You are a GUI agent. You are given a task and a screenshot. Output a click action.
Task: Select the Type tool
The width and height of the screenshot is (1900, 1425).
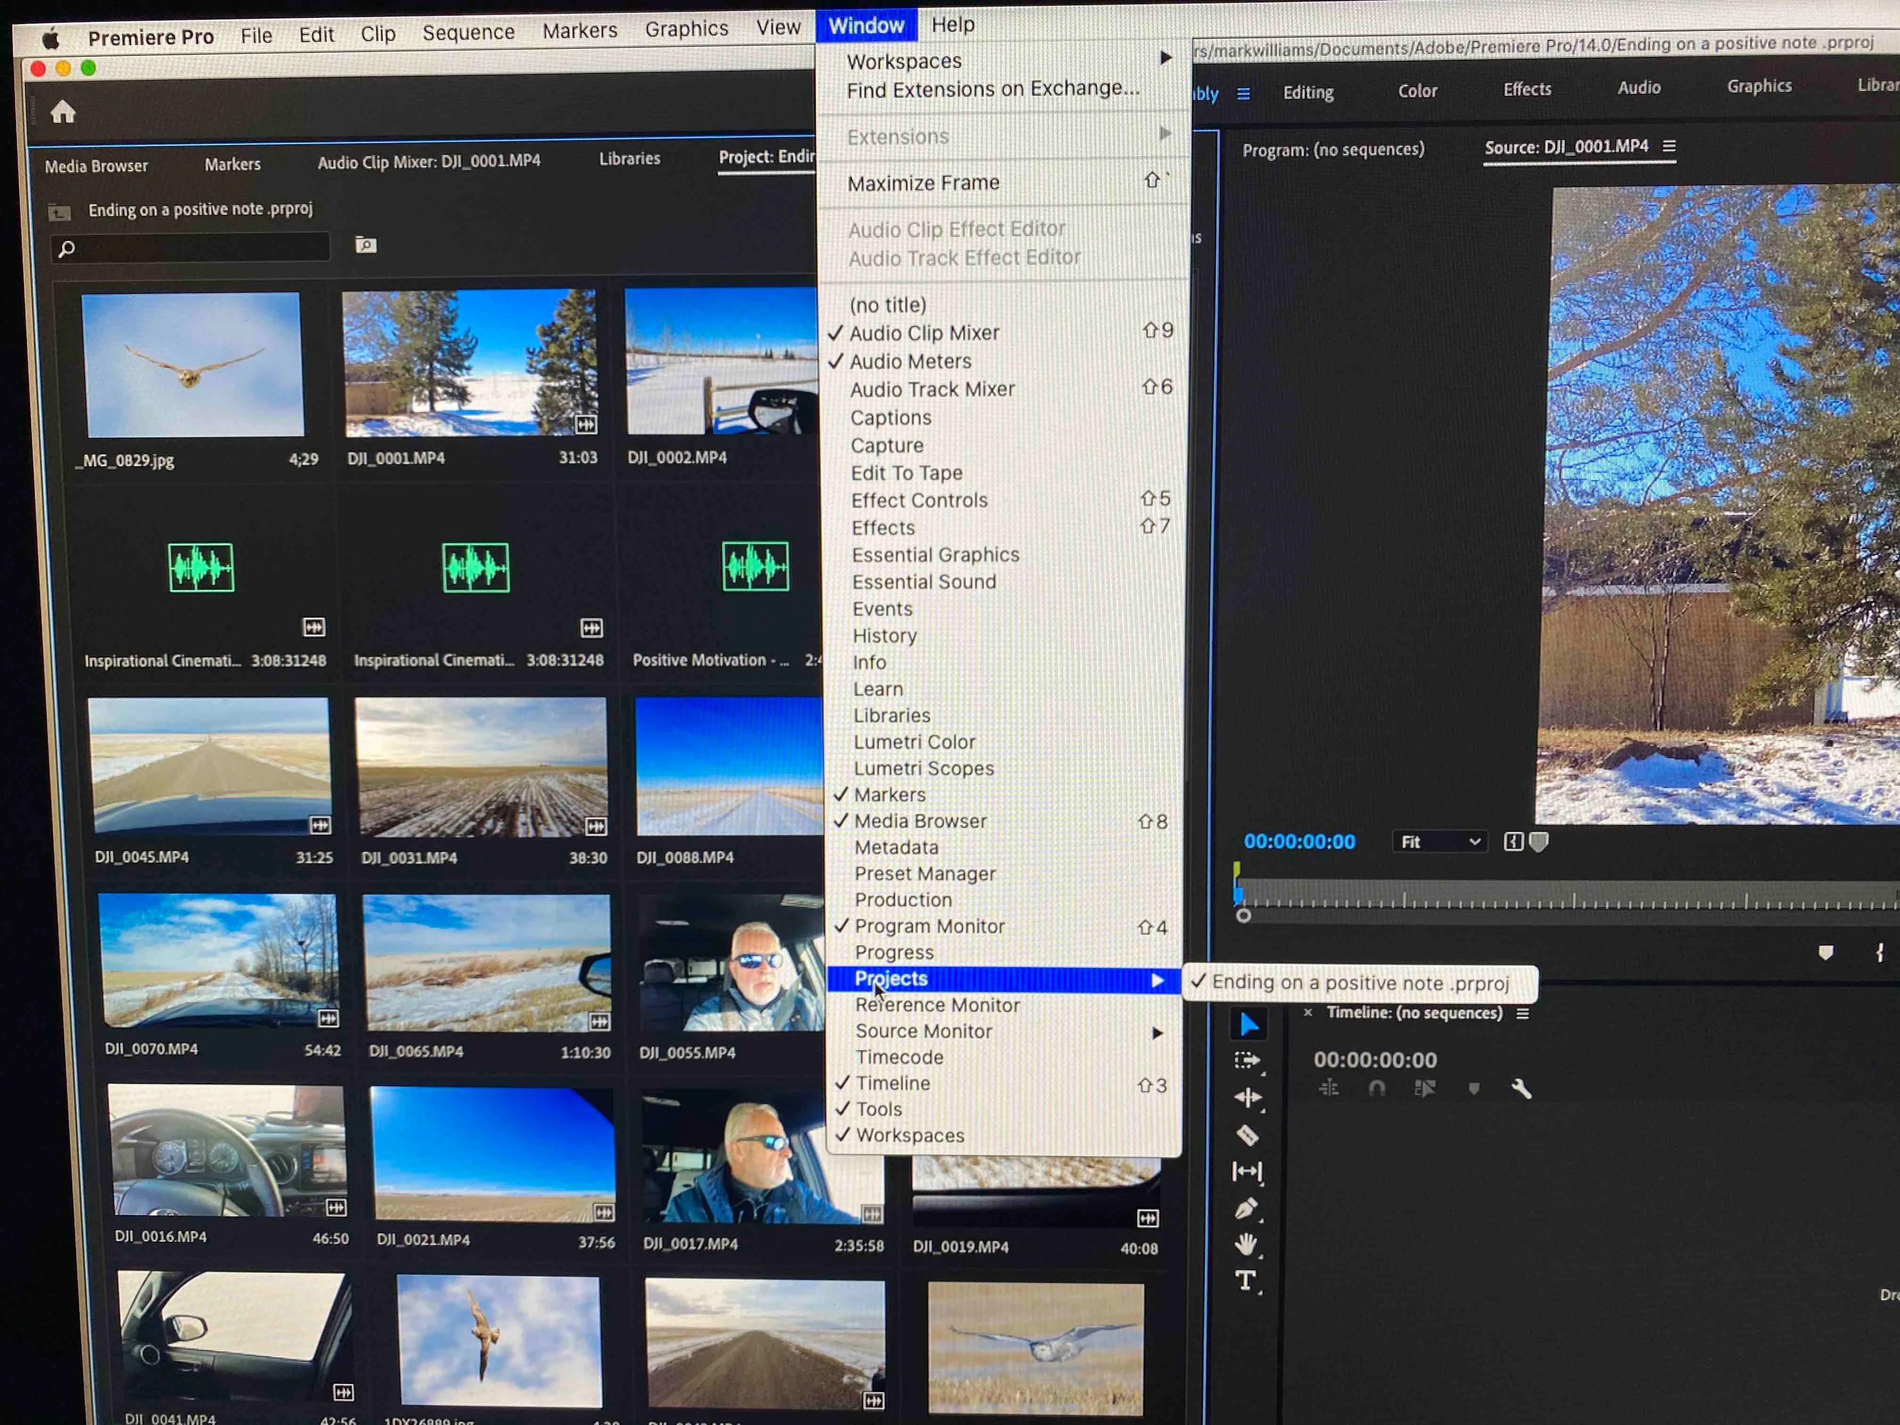[1246, 1281]
